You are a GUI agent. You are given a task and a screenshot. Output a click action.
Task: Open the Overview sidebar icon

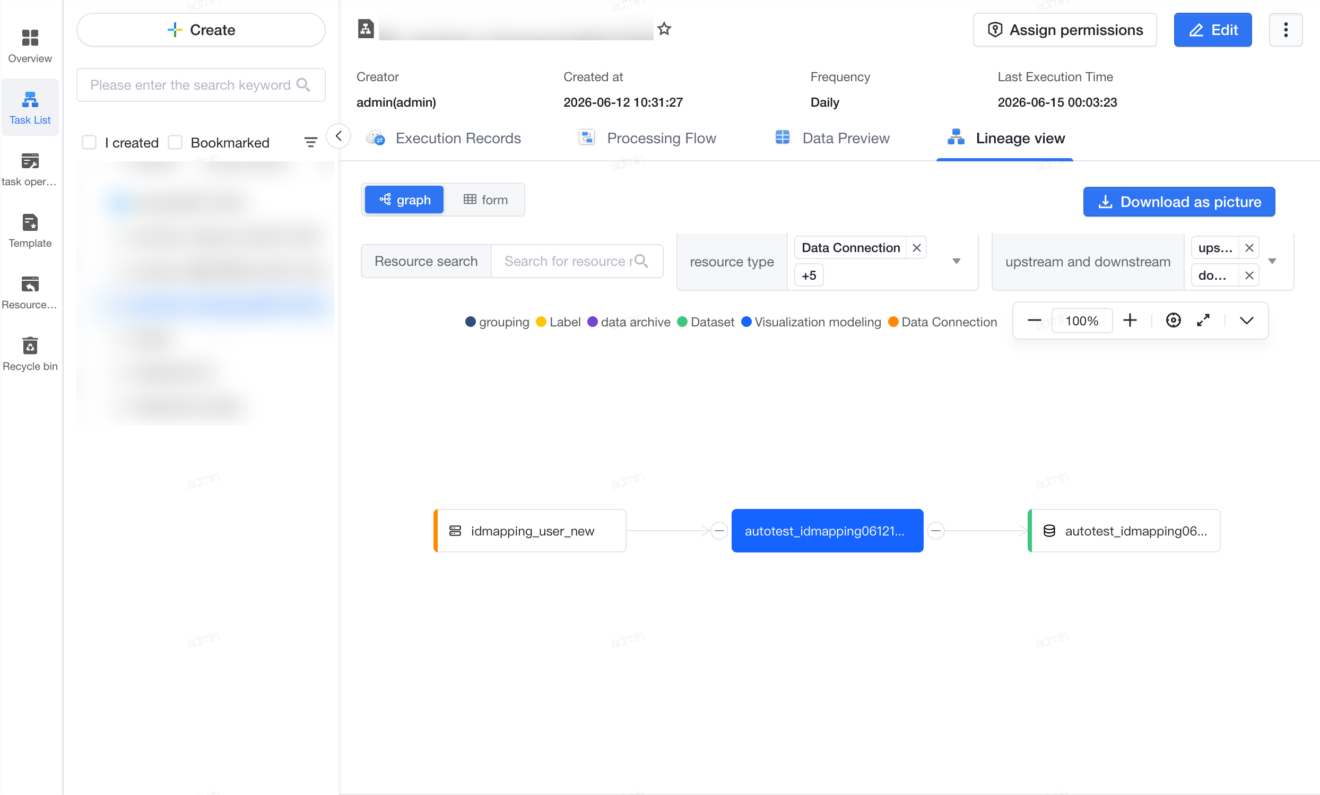(x=30, y=46)
